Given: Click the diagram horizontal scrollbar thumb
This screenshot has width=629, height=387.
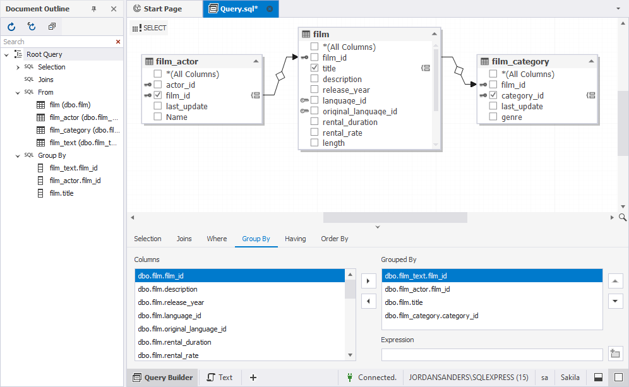Looking at the screenshot, I should pyautogui.click(x=395, y=217).
